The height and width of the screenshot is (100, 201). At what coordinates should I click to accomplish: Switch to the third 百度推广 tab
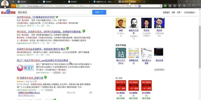tap(79, 2)
